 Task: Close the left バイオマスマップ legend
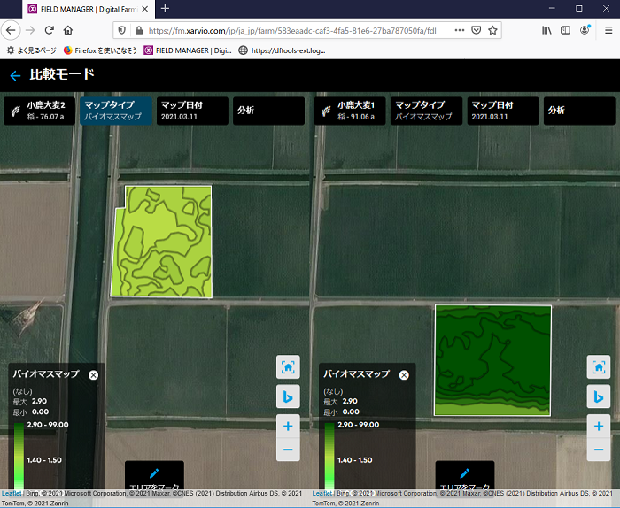93,375
